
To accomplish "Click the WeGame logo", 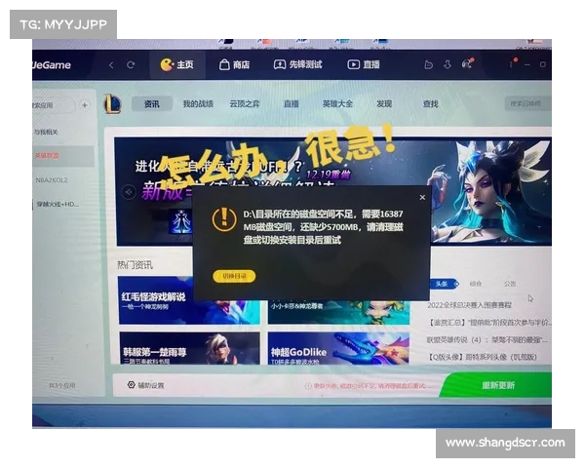I will coord(52,65).
